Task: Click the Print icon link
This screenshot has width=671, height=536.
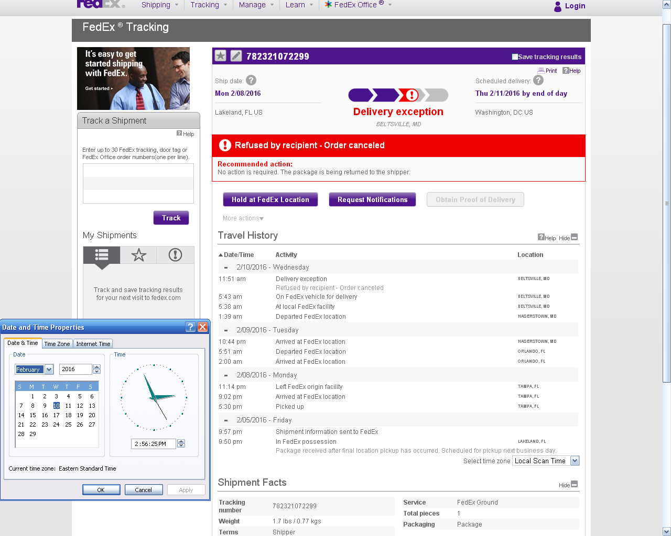Action: click(547, 71)
